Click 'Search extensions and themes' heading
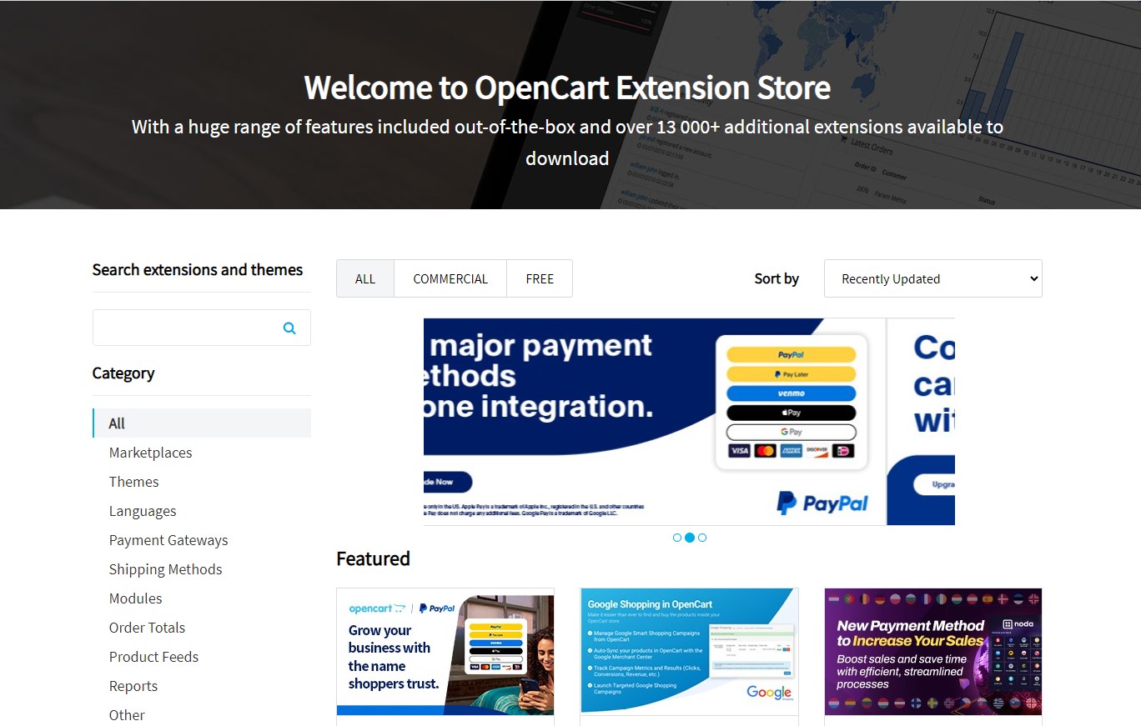Viewport: 1141px width, 726px height. coord(198,270)
